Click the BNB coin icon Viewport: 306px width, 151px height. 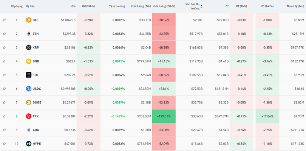click(x=28, y=61)
